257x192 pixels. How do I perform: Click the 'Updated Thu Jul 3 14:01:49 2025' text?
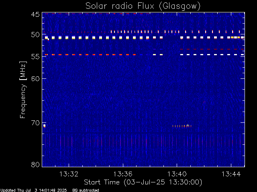point(34,190)
